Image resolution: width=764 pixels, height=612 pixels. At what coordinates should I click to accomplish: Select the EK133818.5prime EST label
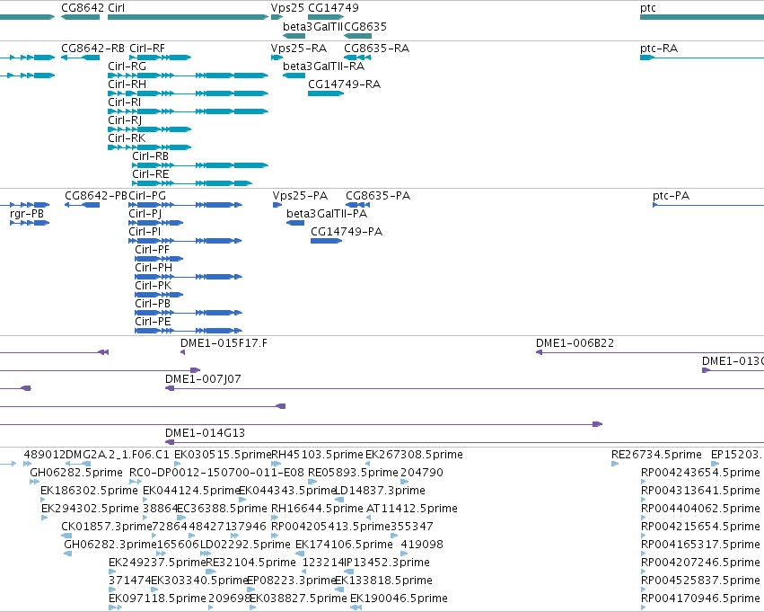[x=383, y=581]
